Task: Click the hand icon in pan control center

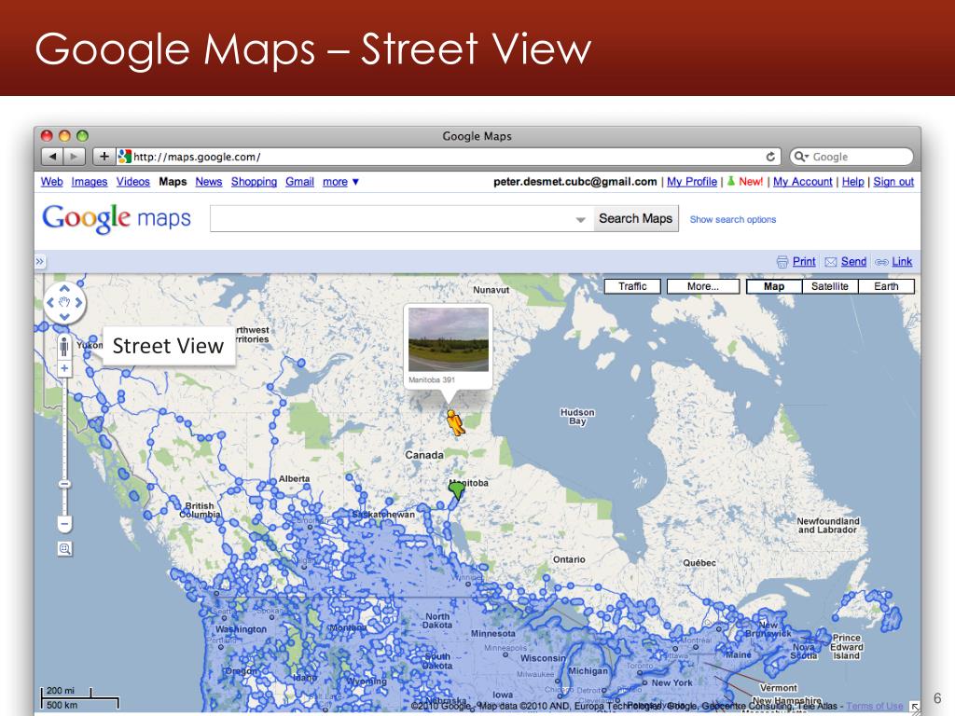Action: (64, 303)
